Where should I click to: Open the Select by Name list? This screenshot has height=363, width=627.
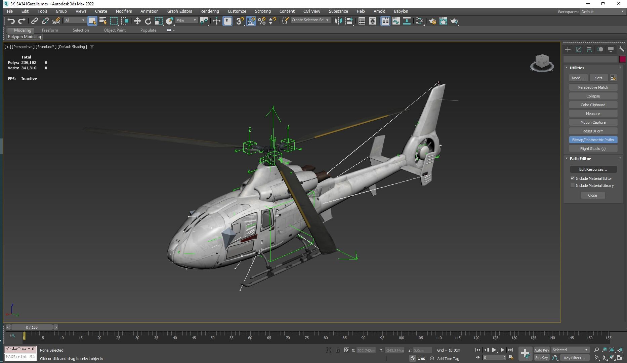pyautogui.click(x=103, y=21)
